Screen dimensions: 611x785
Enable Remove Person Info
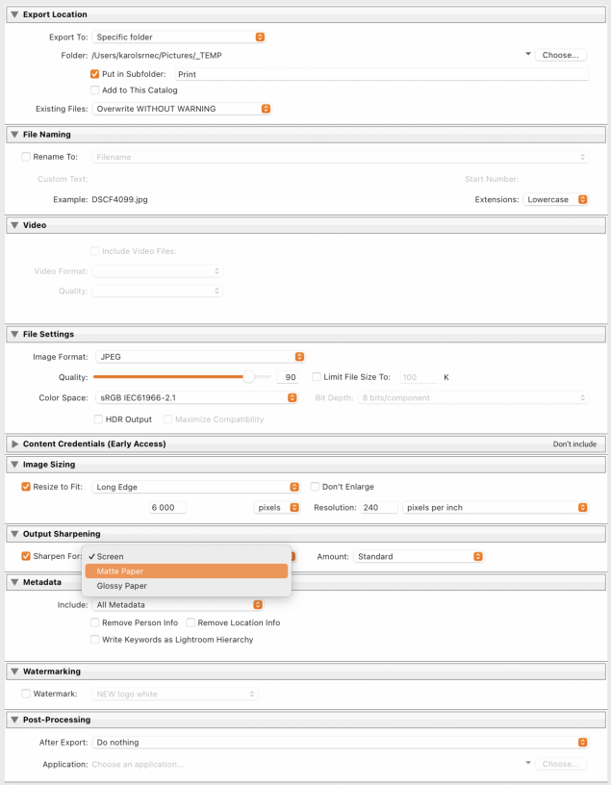tap(94, 622)
